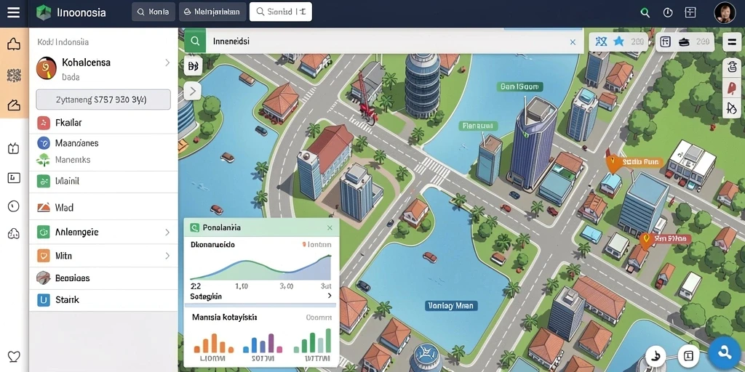Viewport: 745px width, 372px height.
Task: Select the Siantd tab in top bar
Action: tap(281, 12)
